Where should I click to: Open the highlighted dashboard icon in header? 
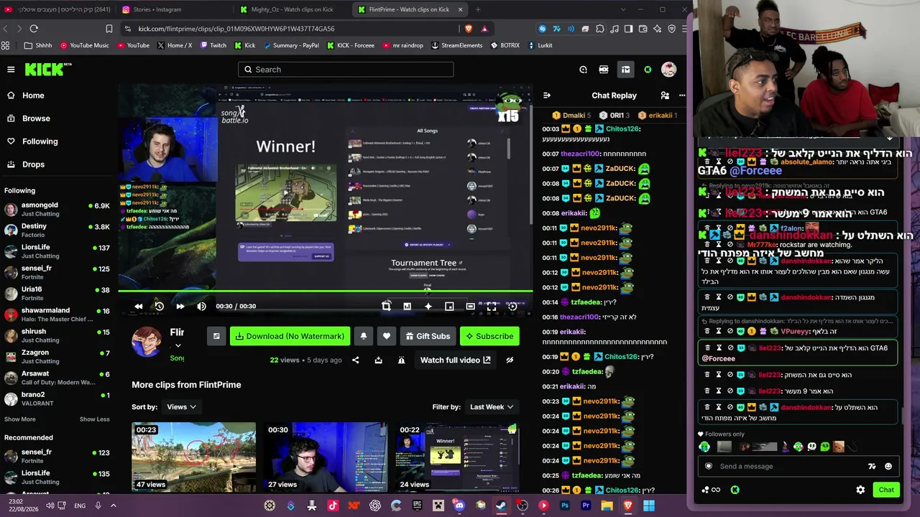(x=625, y=70)
